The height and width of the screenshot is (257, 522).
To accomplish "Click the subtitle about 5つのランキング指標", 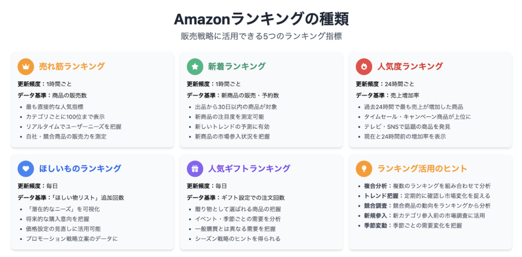I will [x=262, y=36].
